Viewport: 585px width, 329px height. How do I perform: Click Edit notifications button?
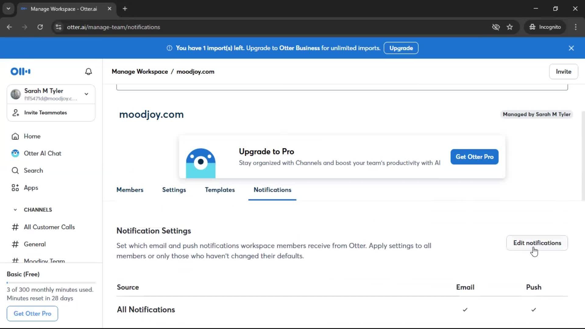tap(537, 243)
